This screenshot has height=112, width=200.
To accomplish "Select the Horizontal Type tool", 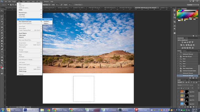I will click(x=2, y=52).
